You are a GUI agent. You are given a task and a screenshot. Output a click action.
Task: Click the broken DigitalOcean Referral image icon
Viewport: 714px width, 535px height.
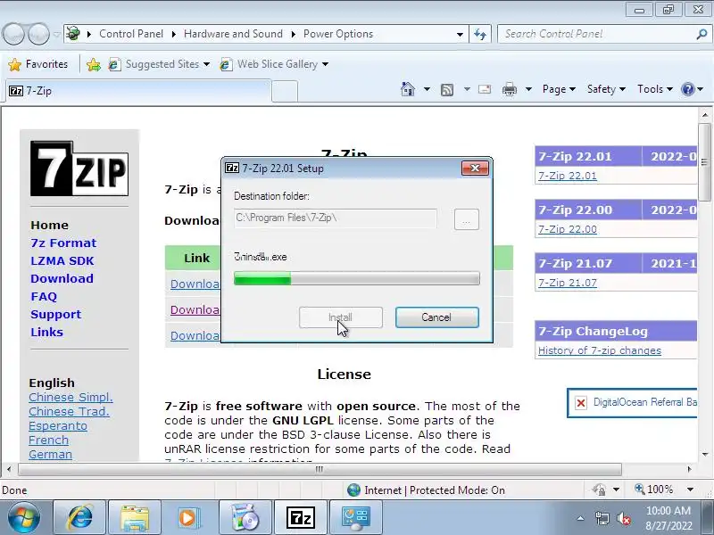click(x=581, y=403)
